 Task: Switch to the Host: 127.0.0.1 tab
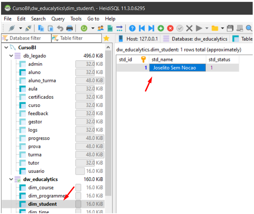[138, 39]
